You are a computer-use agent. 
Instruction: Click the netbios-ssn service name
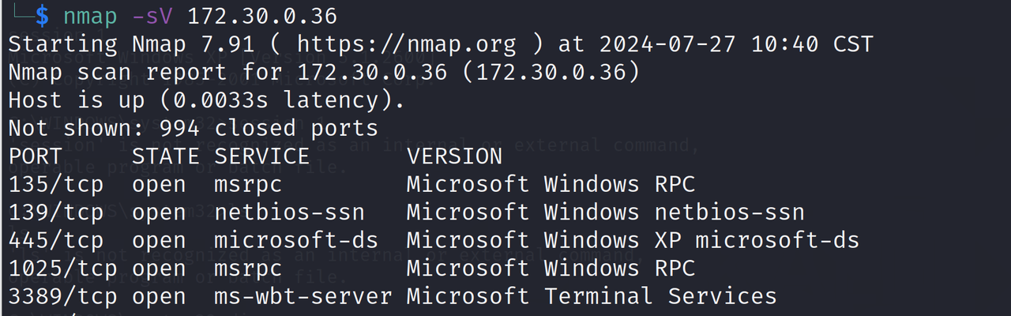[290, 213]
